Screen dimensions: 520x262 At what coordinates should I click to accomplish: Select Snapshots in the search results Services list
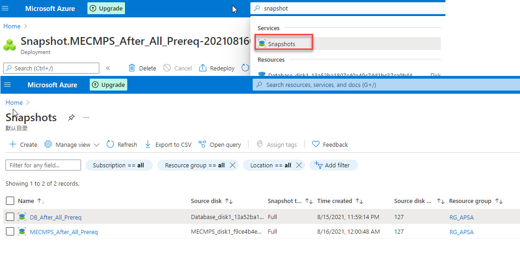tap(282, 44)
